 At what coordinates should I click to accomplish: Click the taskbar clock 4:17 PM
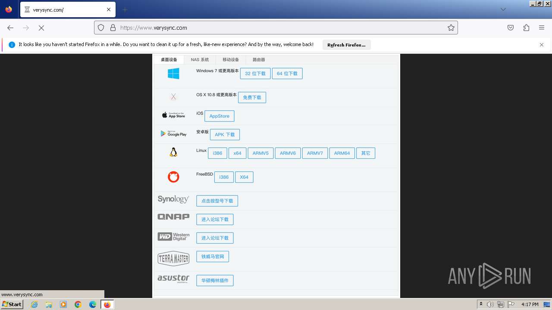click(530, 304)
